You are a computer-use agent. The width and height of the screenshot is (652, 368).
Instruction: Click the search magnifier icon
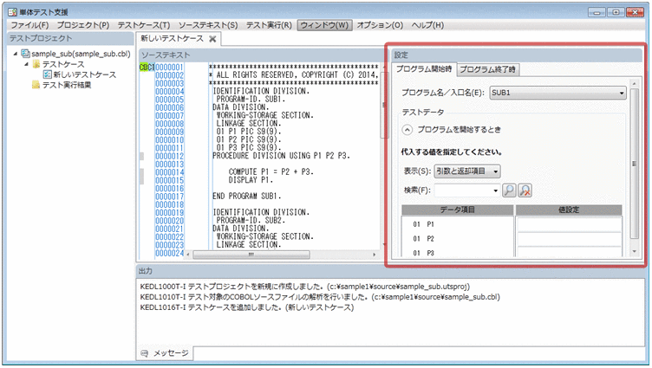tap(509, 190)
